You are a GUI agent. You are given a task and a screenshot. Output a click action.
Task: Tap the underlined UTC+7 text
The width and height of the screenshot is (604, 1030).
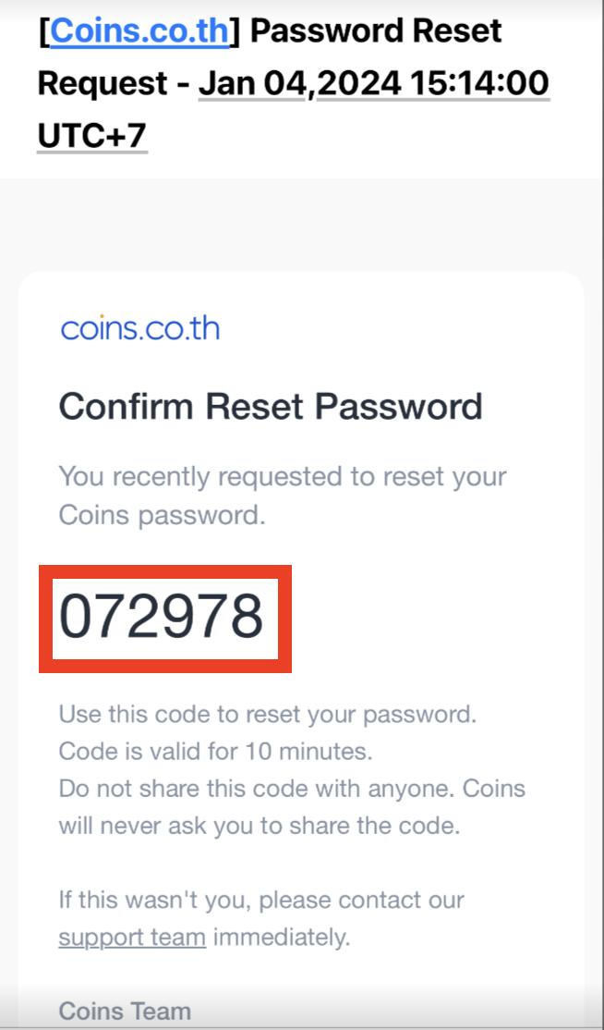point(91,136)
